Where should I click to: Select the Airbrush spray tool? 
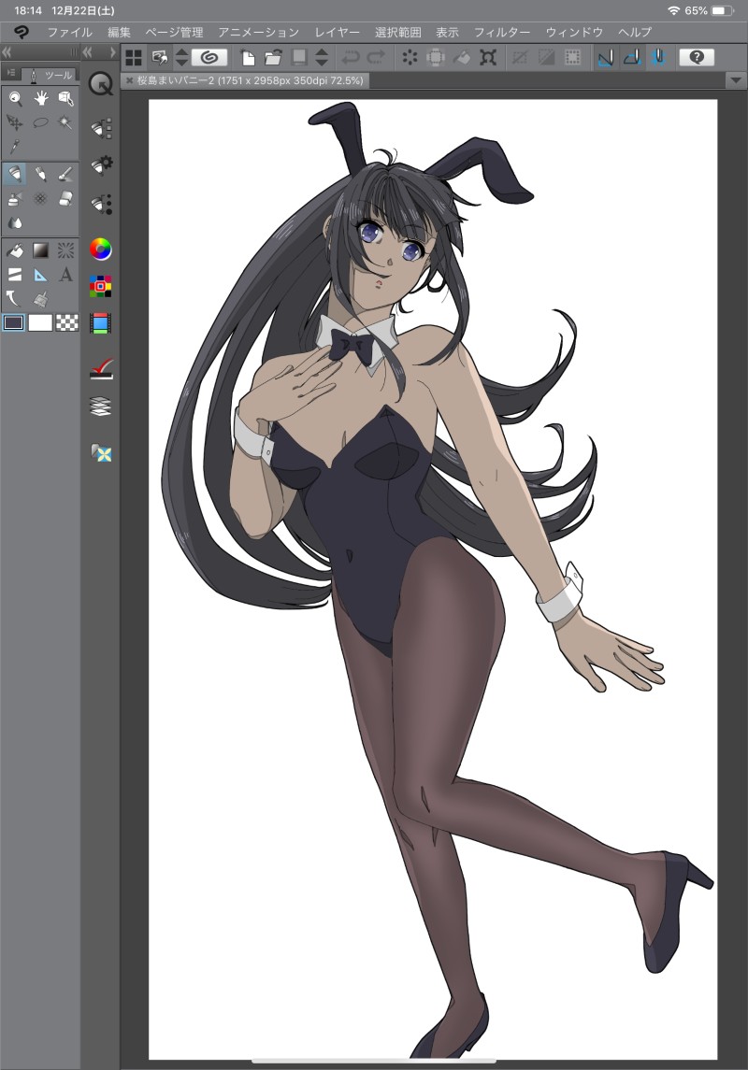(x=15, y=198)
